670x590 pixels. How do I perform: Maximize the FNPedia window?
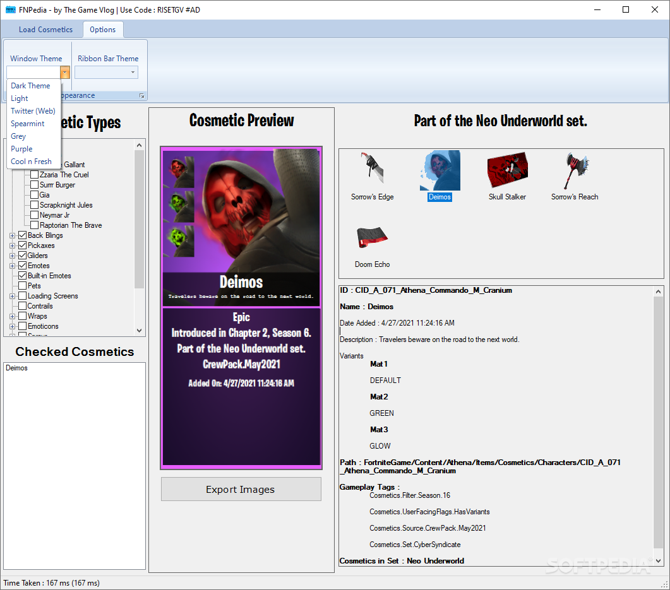coord(626,10)
